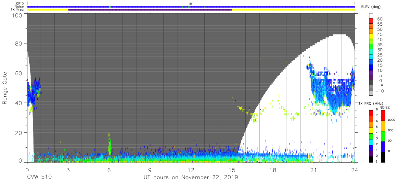The image size is (399, 184).
Task: Click the 1000 tick on NOISE scale
Action: click(x=391, y=130)
